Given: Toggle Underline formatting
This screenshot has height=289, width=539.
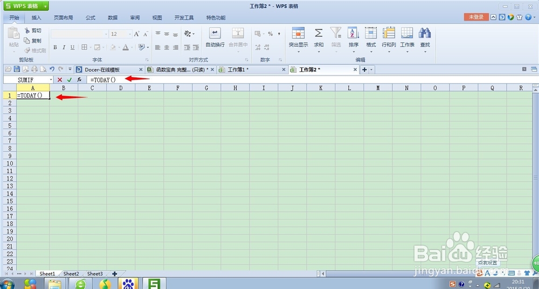Looking at the screenshot, I should [72, 47].
